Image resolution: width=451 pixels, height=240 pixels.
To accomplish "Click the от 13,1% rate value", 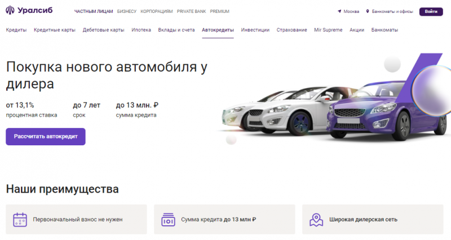I will point(20,105).
